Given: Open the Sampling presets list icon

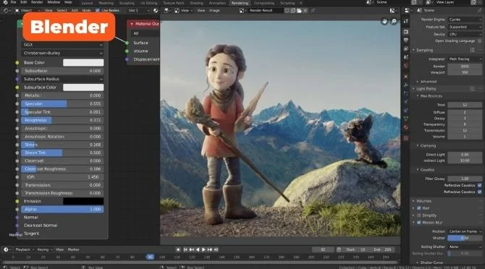Looking at the screenshot, I should tap(472, 50).
